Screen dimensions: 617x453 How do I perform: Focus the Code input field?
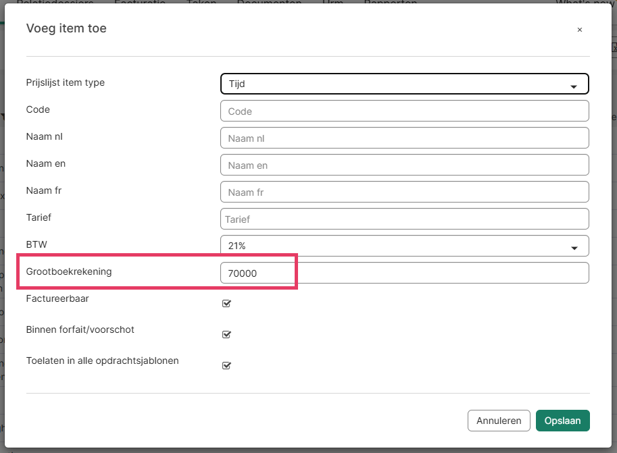[x=404, y=111]
